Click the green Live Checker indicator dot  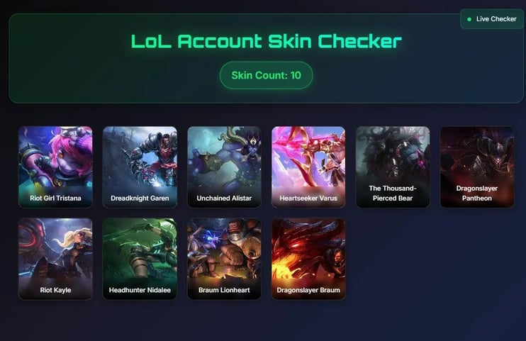point(469,19)
